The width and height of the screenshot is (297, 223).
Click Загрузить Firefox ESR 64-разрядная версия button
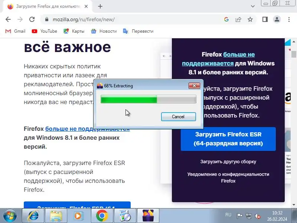(x=228, y=139)
